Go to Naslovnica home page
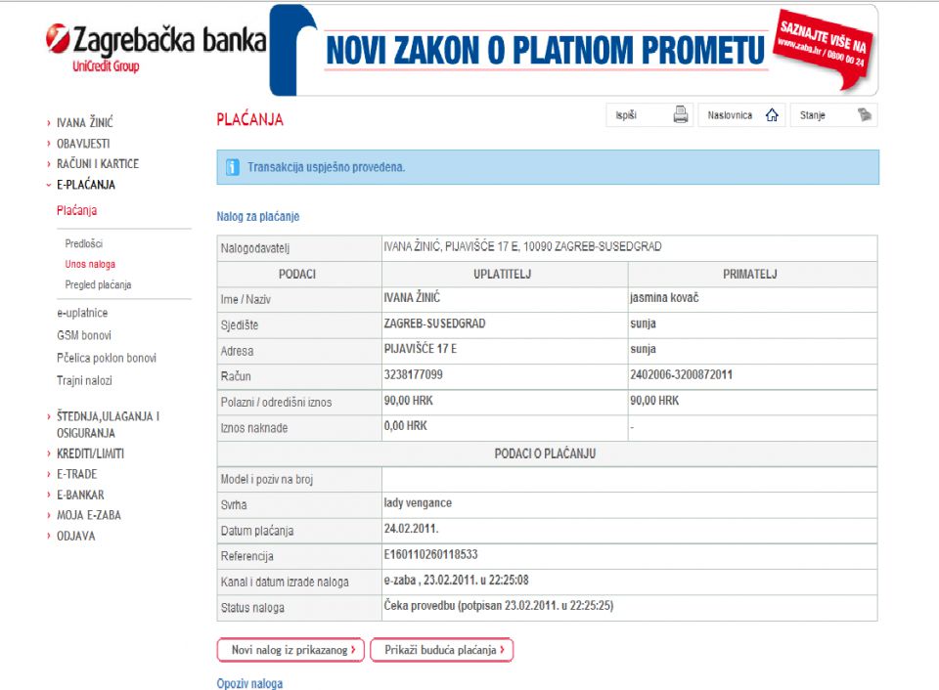Screen dimensions: 939x690 tap(741, 115)
